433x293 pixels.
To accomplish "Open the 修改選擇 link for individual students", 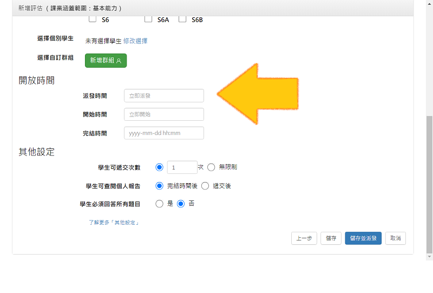I will (x=135, y=41).
